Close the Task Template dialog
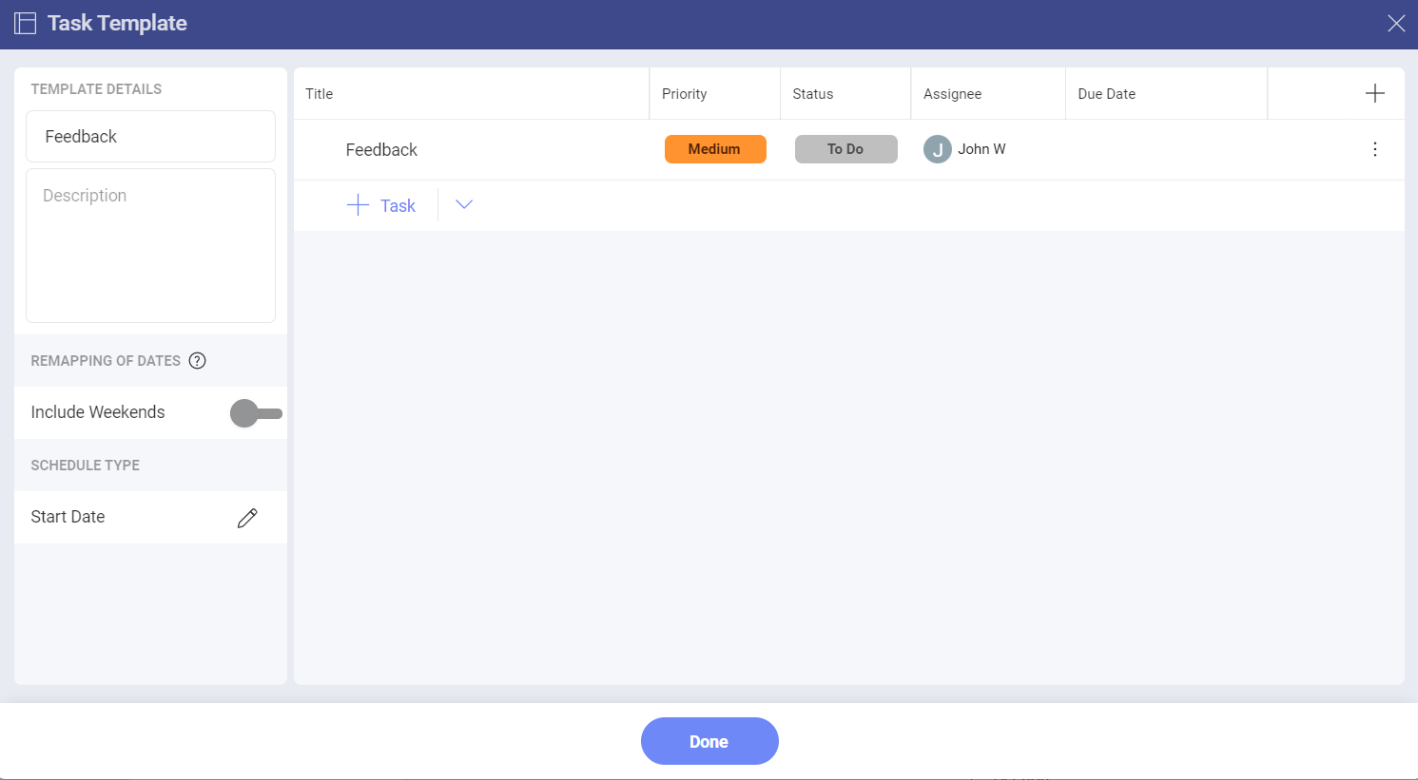This screenshot has height=780, width=1418. point(1395,24)
